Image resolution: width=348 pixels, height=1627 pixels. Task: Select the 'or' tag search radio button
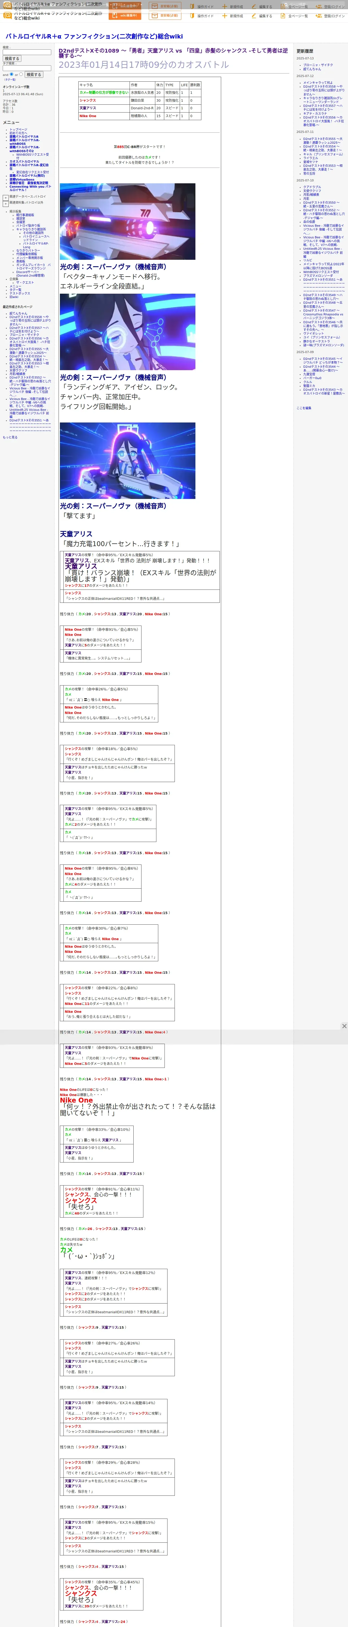[21, 74]
